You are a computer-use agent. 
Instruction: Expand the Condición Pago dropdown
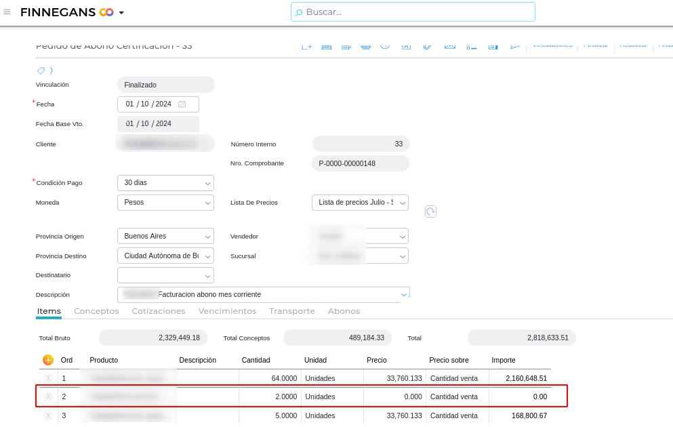click(207, 183)
